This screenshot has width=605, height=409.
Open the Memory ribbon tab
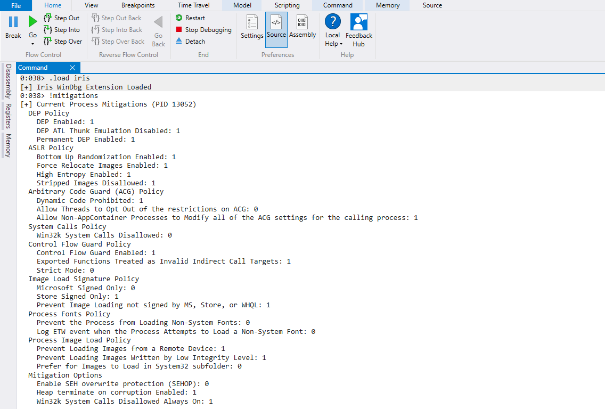388,5
